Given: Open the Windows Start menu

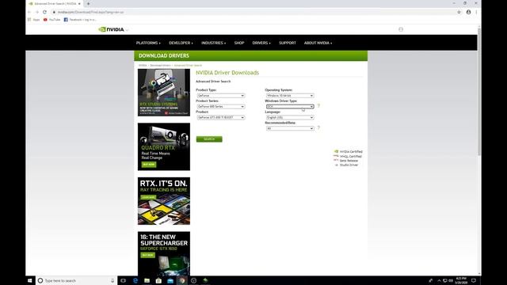Looking at the screenshot, I should (x=30, y=280).
